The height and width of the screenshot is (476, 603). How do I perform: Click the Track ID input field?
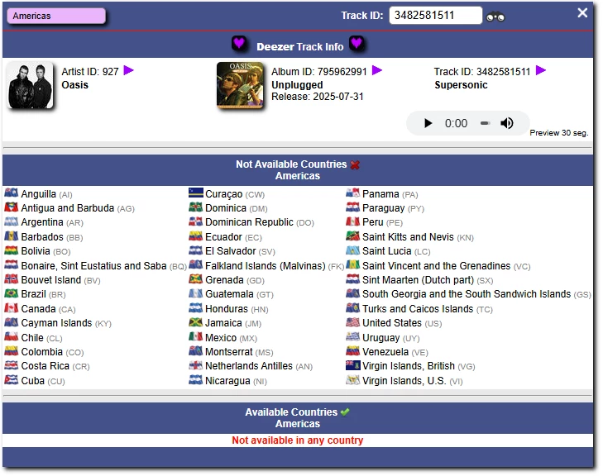tap(435, 16)
